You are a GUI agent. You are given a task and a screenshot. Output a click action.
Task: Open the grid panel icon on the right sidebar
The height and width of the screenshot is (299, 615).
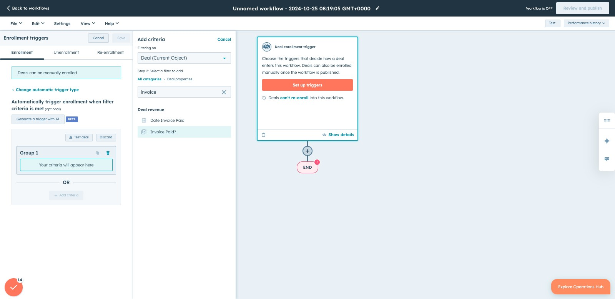[607, 120]
